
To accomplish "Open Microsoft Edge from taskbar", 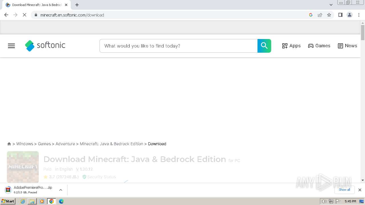I will pyautogui.click(x=61, y=201).
